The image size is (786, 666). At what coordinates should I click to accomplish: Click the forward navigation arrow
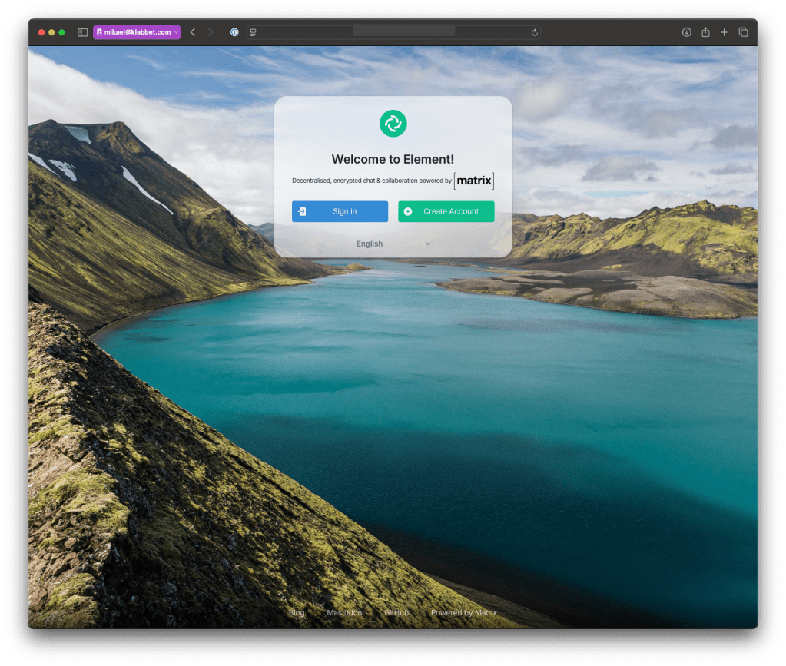click(211, 32)
